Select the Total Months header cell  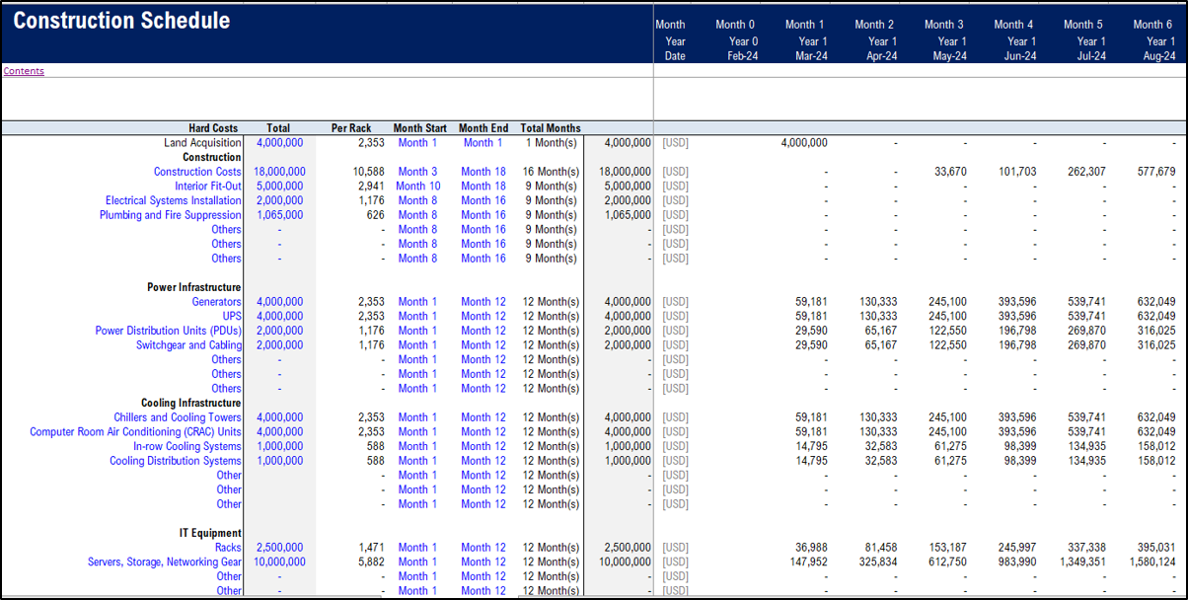[550, 128]
